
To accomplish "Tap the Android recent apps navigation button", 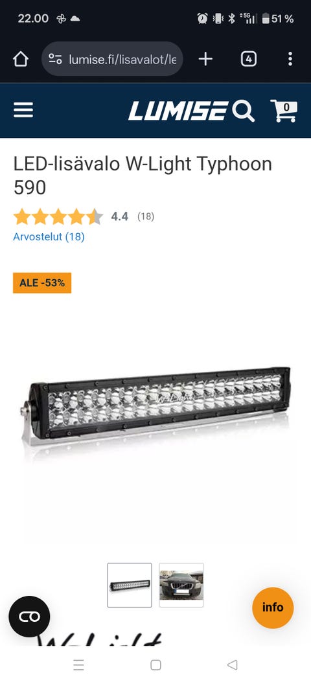I will click(x=78, y=665).
